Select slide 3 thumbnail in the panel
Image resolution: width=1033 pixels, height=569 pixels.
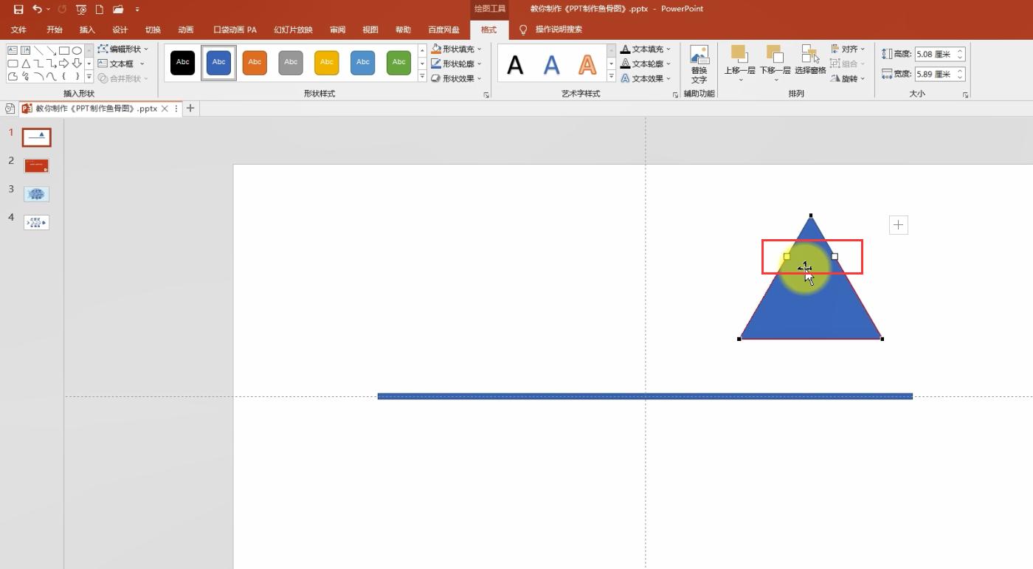[x=36, y=193]
